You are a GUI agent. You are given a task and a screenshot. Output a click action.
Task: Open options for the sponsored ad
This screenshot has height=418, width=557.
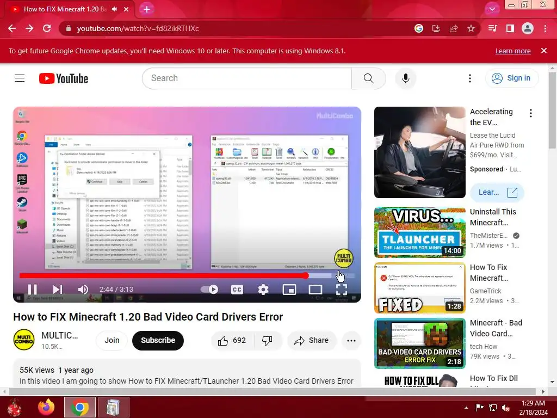pyautogui.click(x=531, y=113)
